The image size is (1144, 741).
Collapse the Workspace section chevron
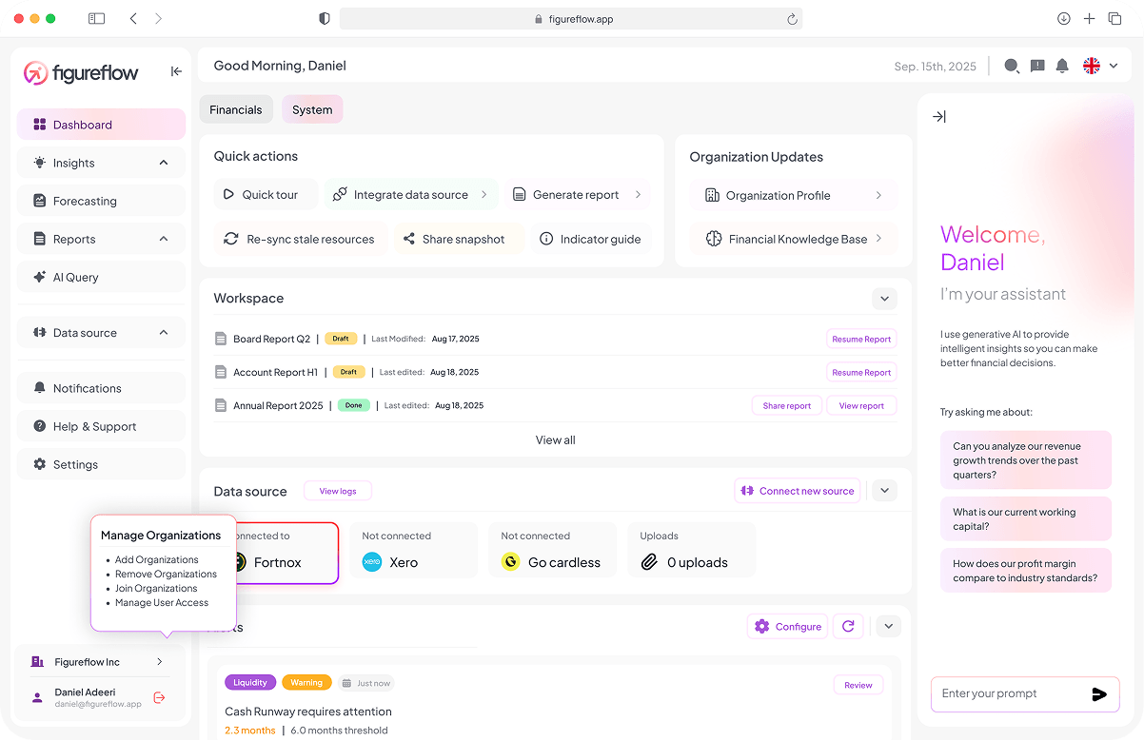pyautogui.click(x=884, y=299)
